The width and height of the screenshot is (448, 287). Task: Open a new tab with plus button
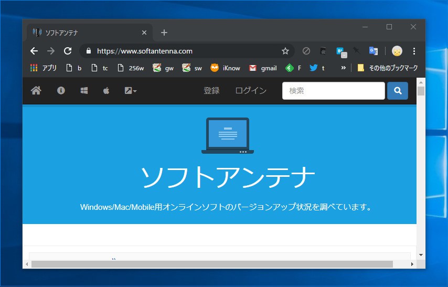click(x=164, y=33)
